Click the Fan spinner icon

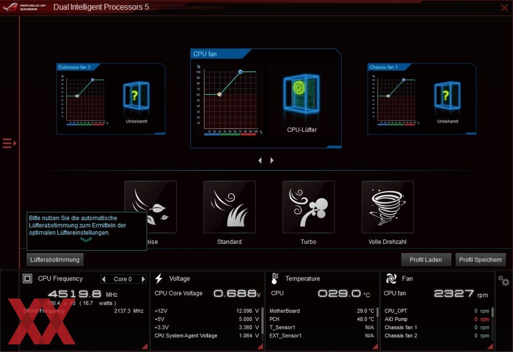pos(391,279)
